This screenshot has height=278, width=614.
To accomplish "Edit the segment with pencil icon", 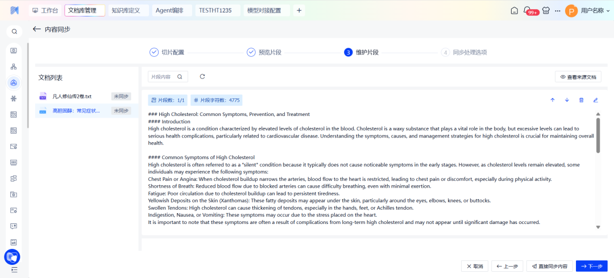I will tap(596, 100).
